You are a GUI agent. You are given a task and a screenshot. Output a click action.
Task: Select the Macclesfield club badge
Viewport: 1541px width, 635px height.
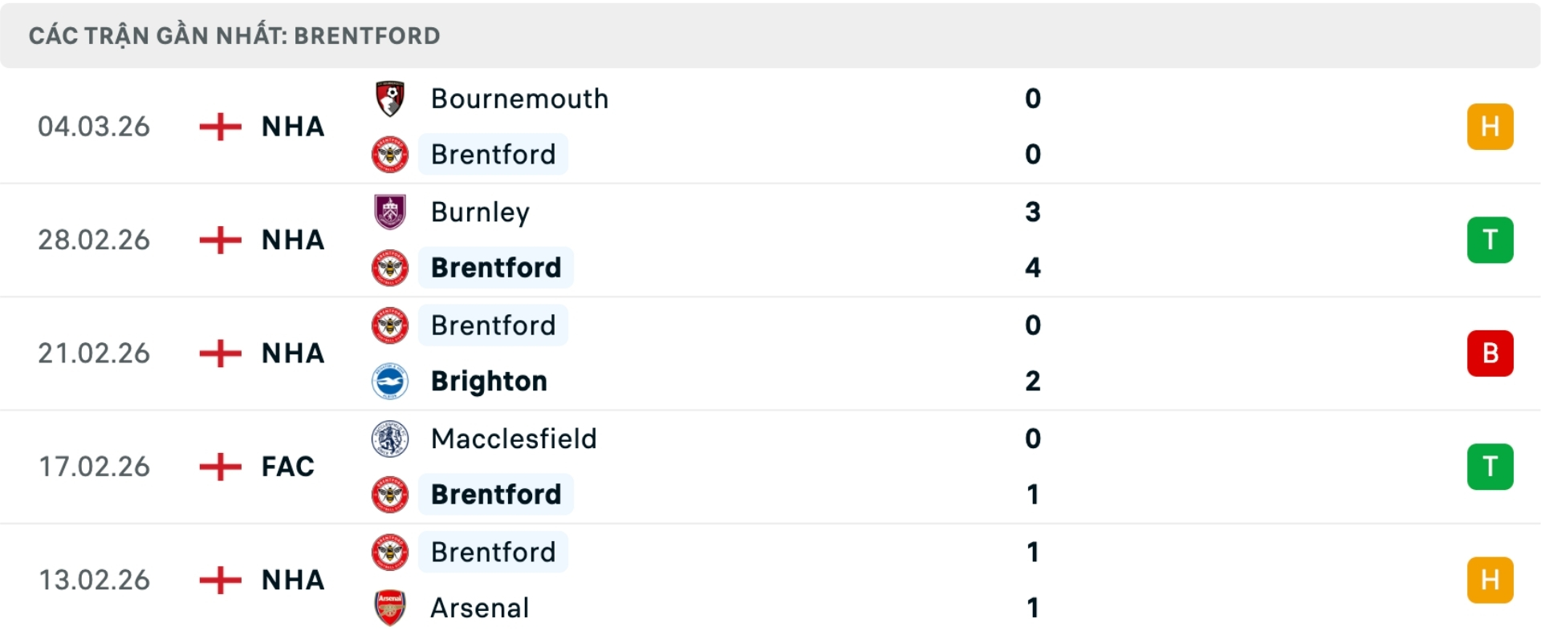coord(390,439)
